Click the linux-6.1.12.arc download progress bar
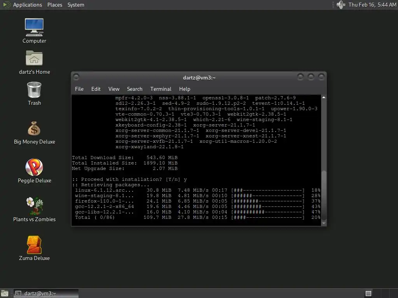 (x=267, y=190)
